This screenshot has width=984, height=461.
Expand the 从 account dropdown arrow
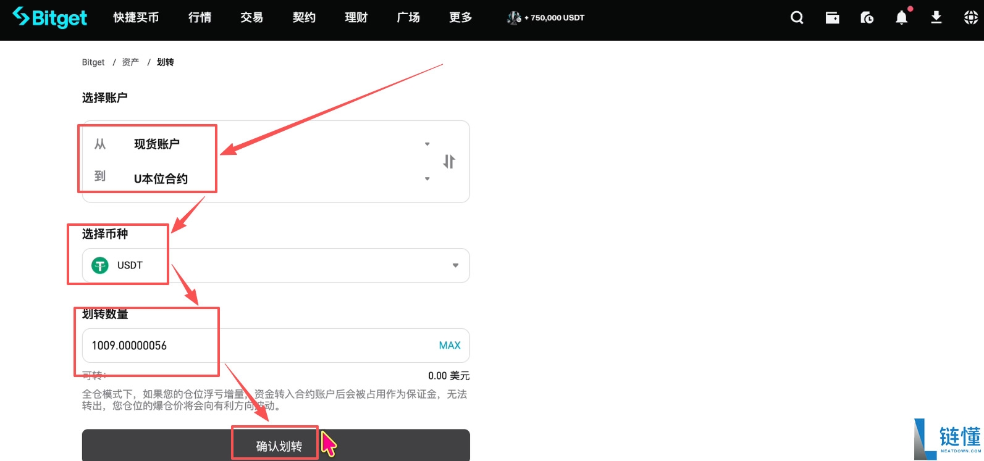coord(427,144)
